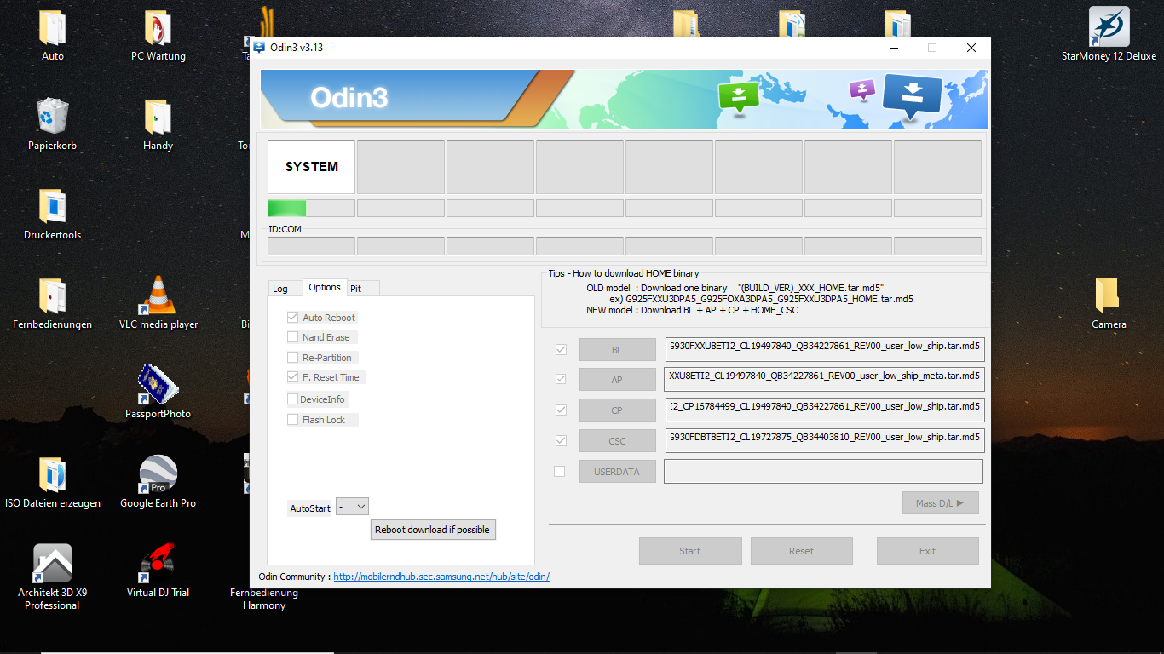Open the AutoStart dropdown
1164x654 pixels.
coord(352,507)
